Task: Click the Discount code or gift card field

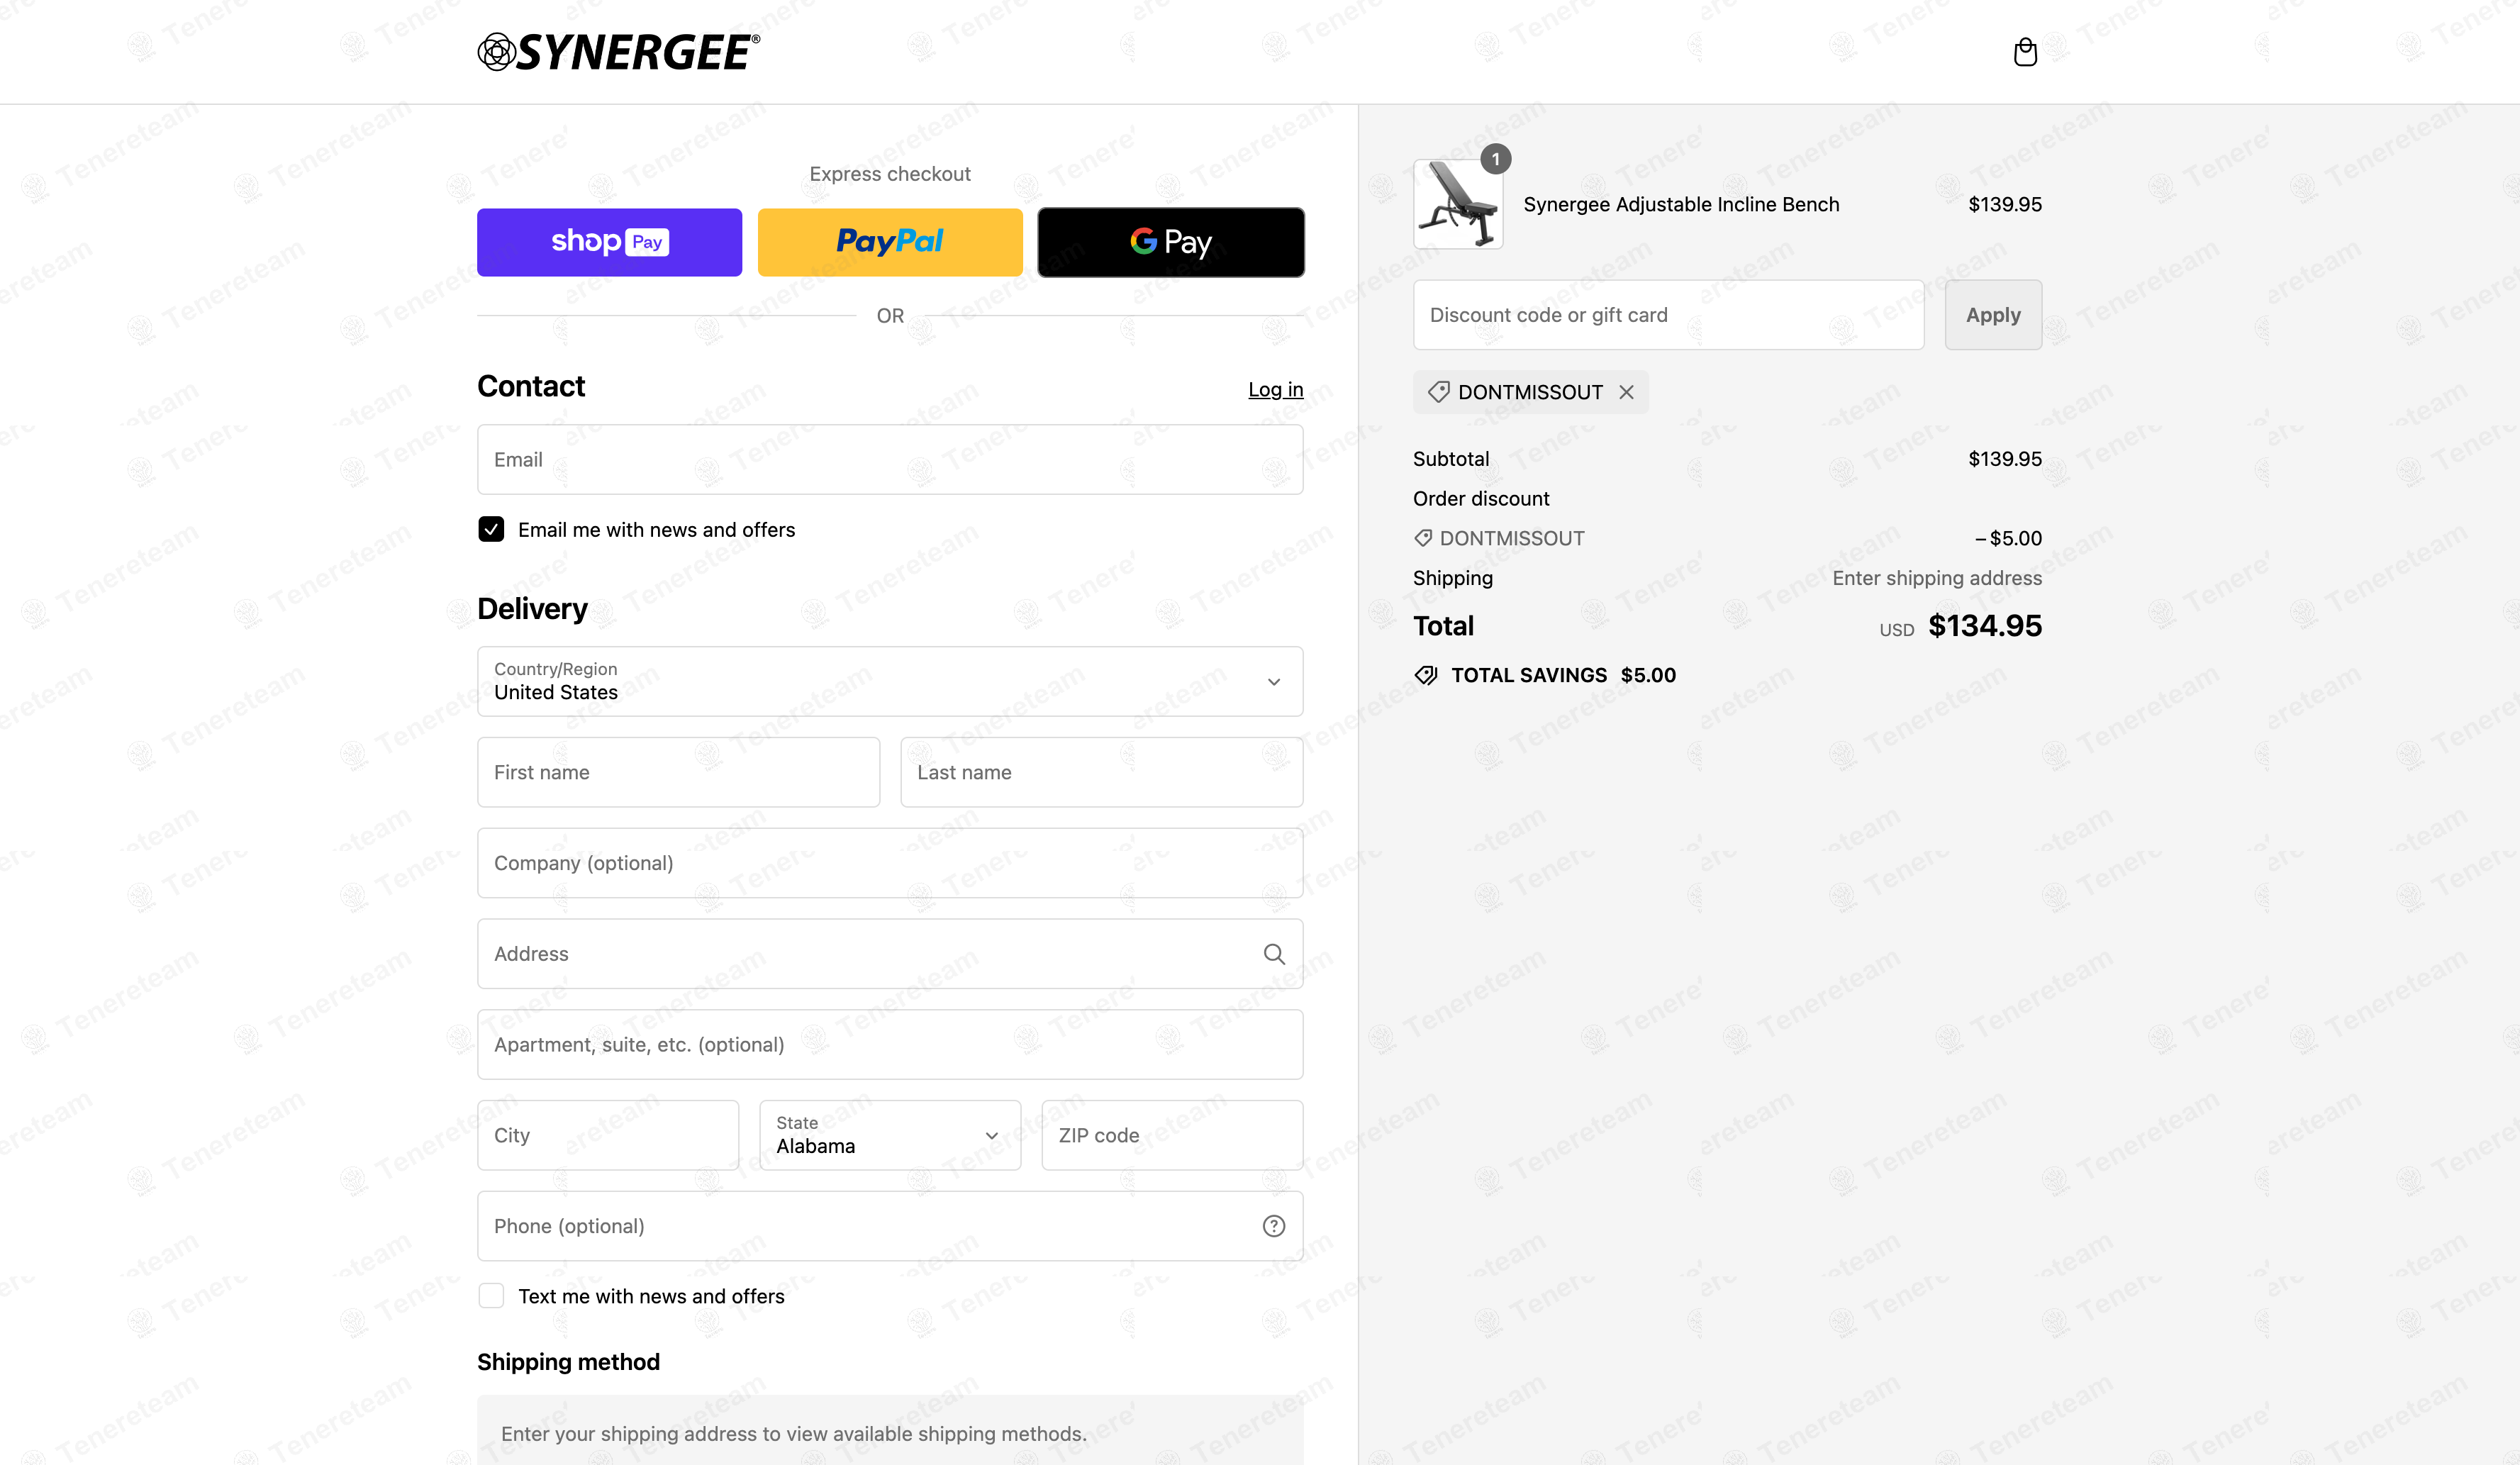Action: tap(1668, 315)
